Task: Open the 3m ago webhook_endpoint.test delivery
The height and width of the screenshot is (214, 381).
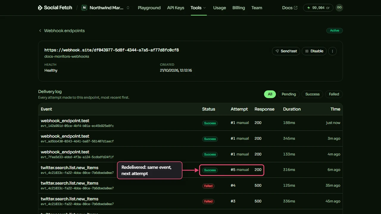Action: click(190, 139)
